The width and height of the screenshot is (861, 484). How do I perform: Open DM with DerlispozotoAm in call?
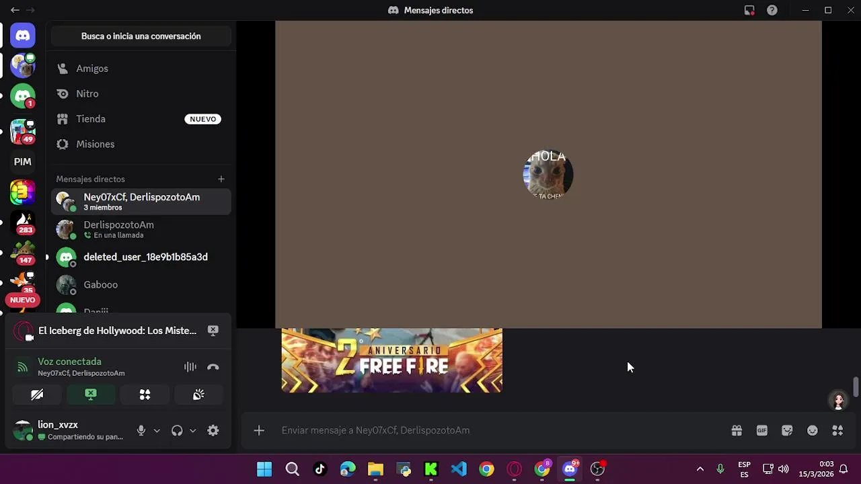pos(141,229)
